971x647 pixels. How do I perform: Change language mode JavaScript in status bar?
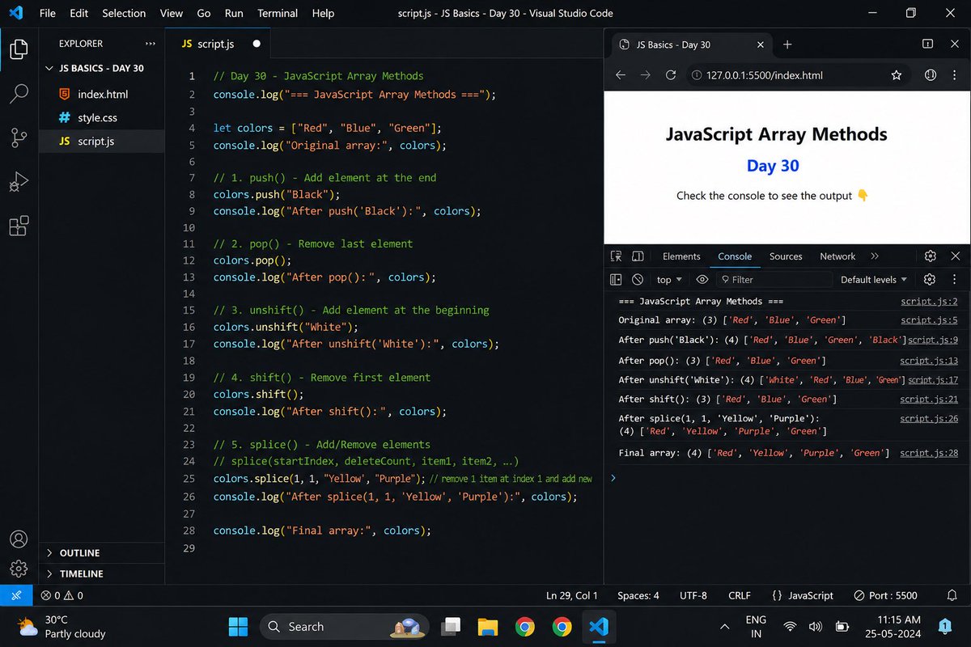point(802,595)
